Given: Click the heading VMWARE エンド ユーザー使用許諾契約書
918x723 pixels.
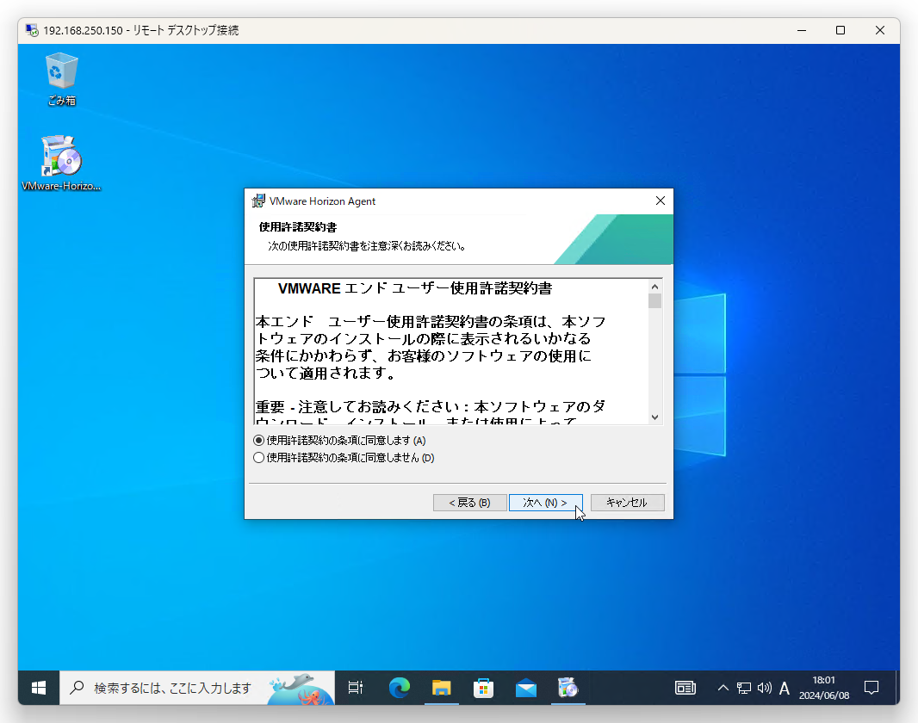Looking at the screenshot, I should 415,288.
